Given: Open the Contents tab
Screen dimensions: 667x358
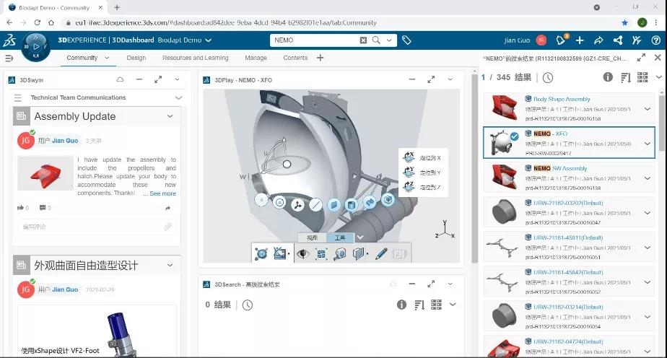Looking at the screenshot, I should pos(295,58).
